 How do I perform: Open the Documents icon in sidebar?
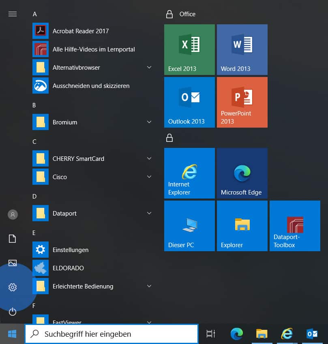coord(12,239)
